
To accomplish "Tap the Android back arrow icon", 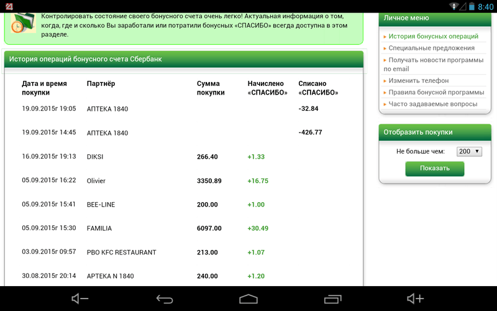I will click(x=165, y=299).
